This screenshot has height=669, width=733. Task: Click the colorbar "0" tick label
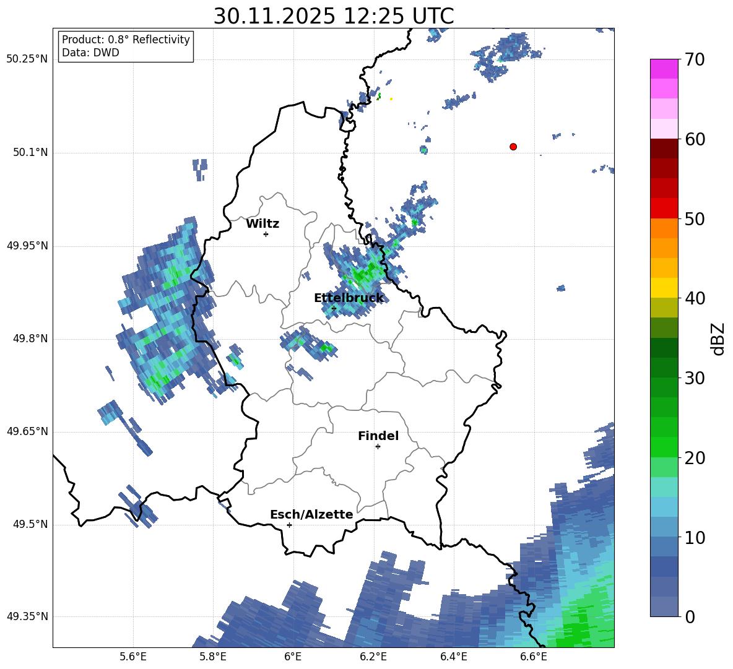pos(690,616)
